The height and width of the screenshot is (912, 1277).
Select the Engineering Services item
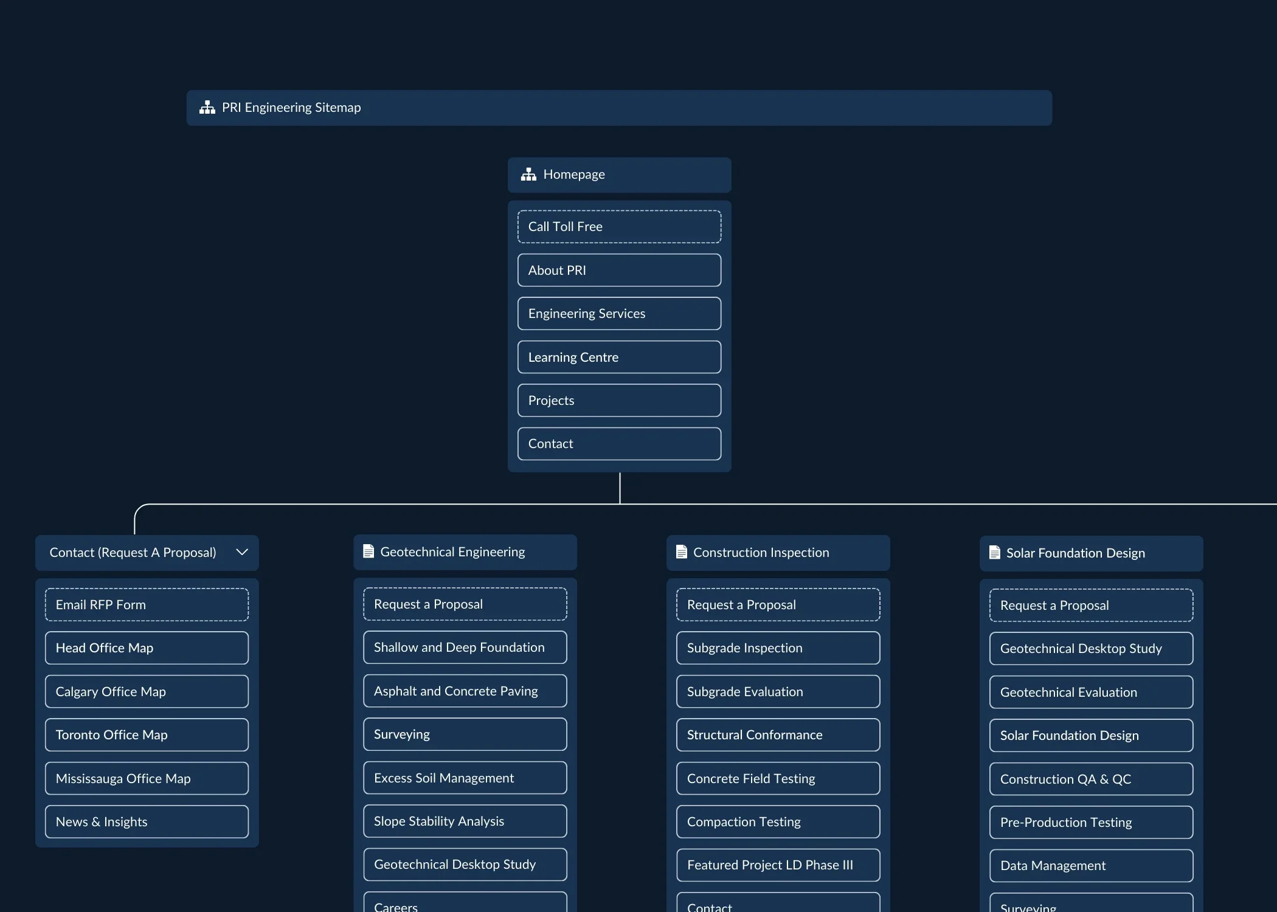tap(619, 314)
